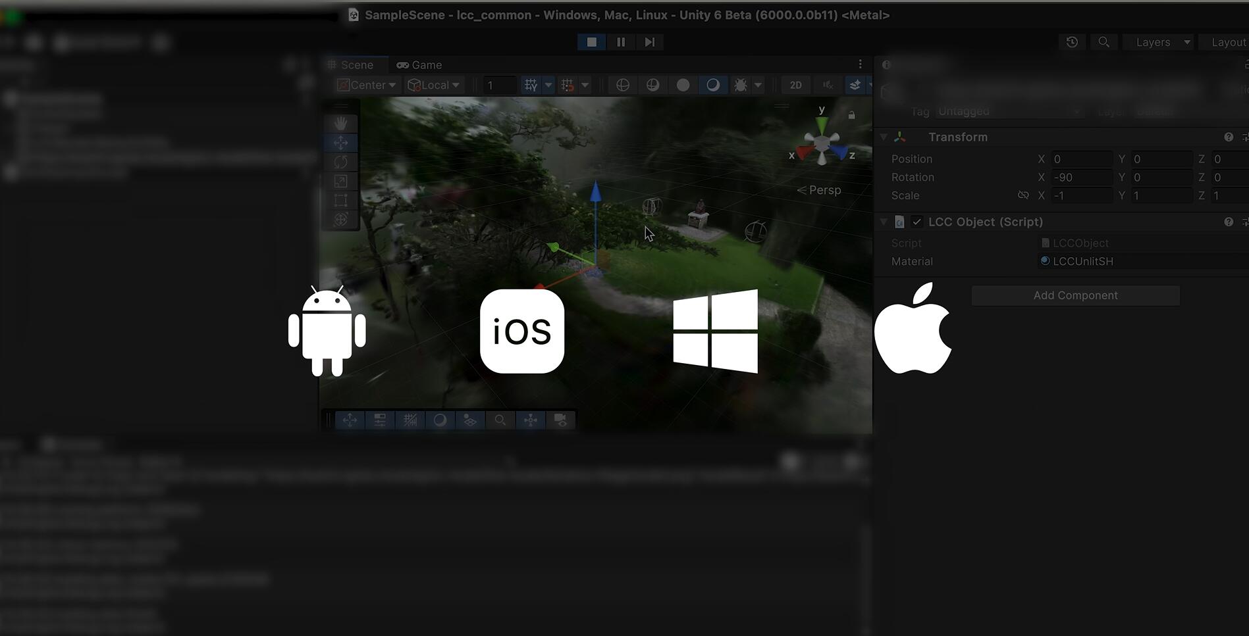This screenshot has width=1249, height=636.
Task: Toggle Draw Modes overlay icon
Action: pos(440,420)
